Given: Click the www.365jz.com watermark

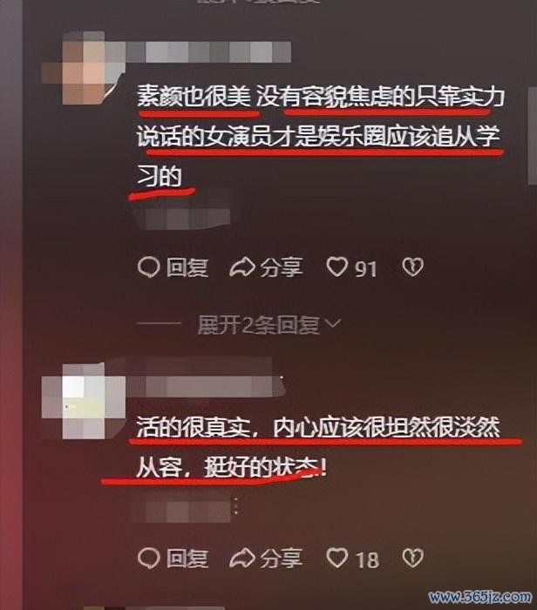Looking at the screenshot, I should click(479, 597).
